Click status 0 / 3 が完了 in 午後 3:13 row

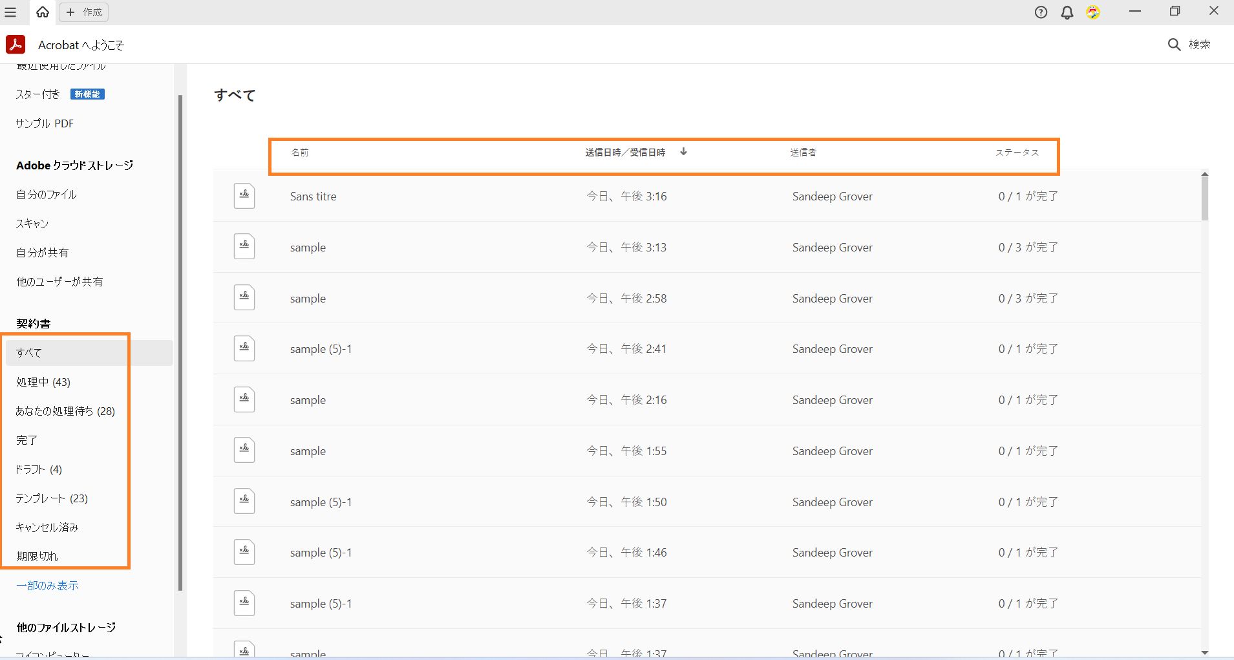[1028, 248]
